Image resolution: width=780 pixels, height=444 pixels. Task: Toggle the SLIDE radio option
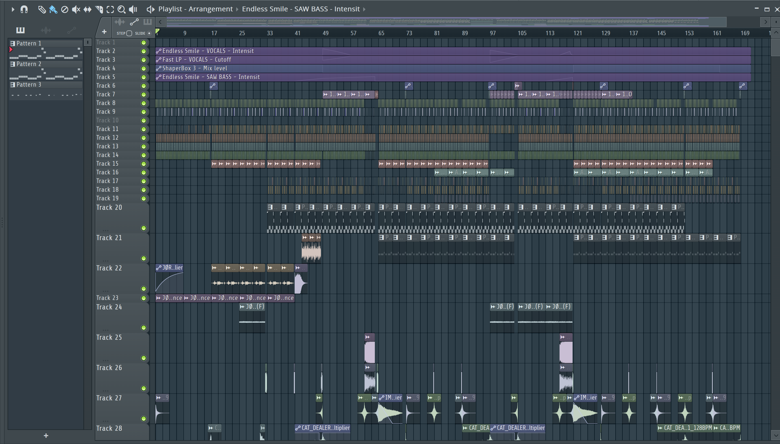click(149, 33)
